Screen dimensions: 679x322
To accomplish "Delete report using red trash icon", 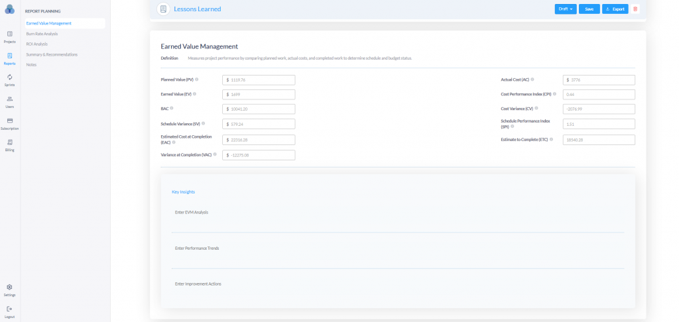I will point(635,9).
